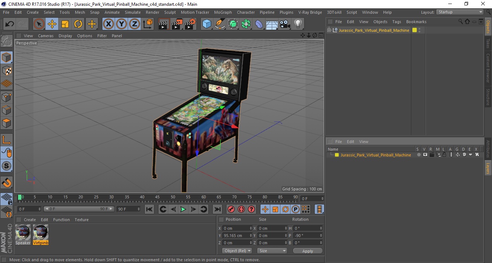Click the Undo arrow icon

9,24
